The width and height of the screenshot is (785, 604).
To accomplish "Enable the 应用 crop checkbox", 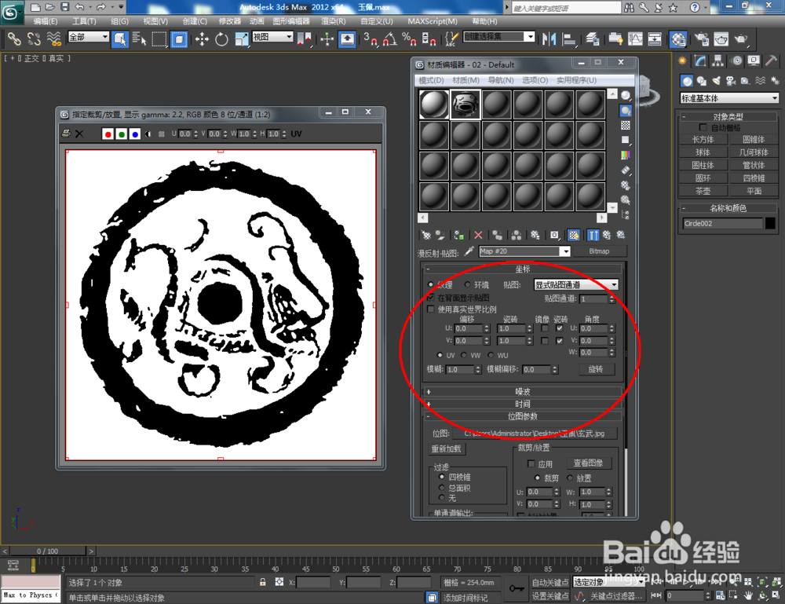I will coord(531,463).
